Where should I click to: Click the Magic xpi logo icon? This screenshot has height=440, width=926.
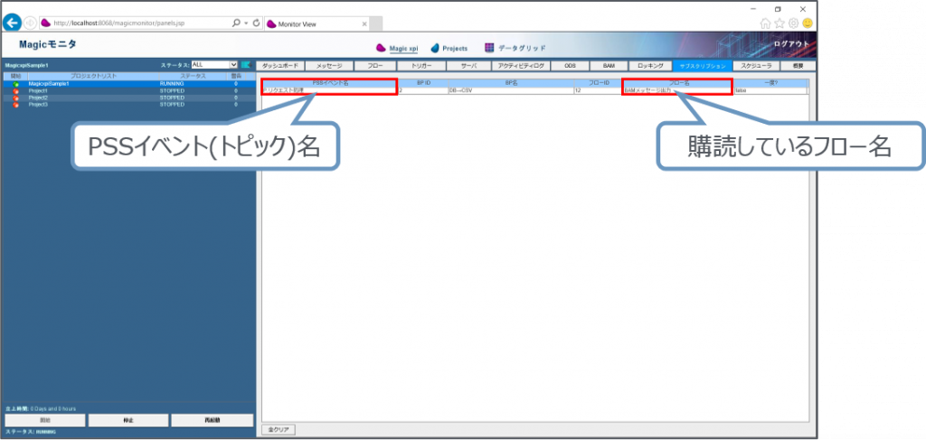pos(381,48)
